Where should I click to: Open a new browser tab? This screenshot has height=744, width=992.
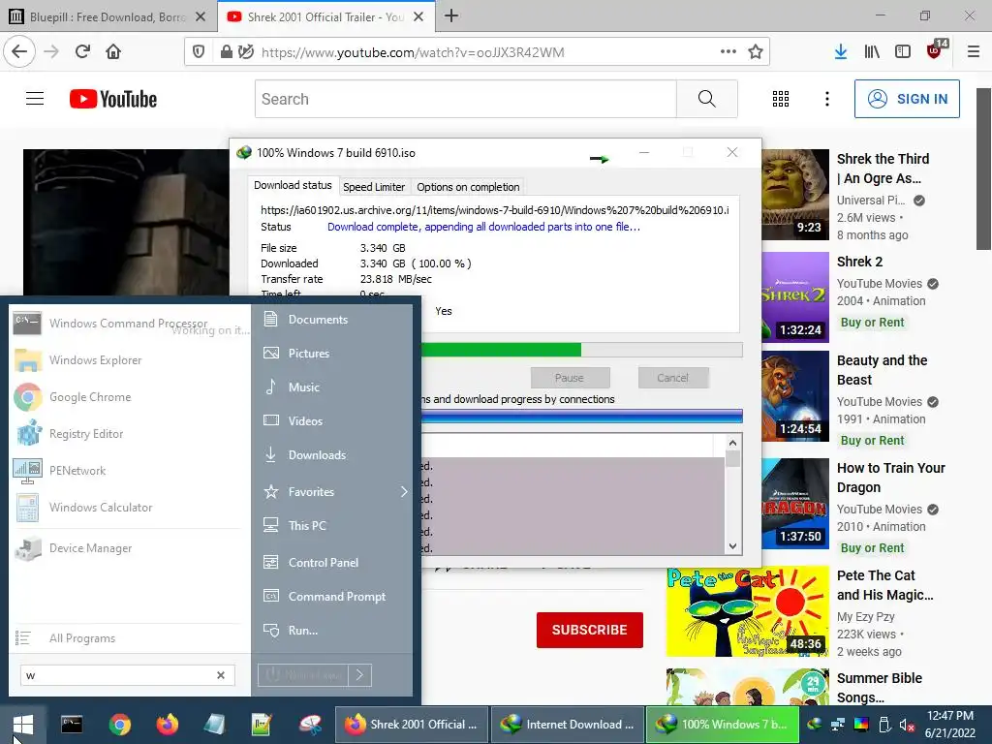451,16
